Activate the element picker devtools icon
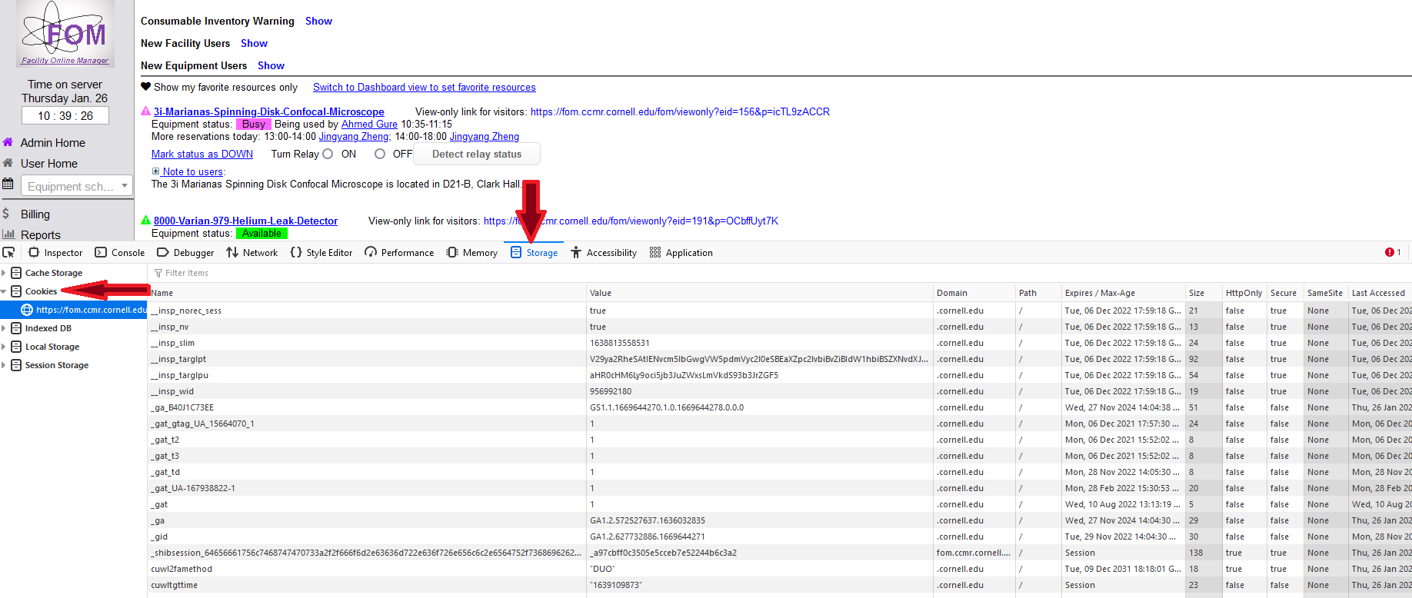The width and height of the screenshot is (1412, 598). coord(8,252)
